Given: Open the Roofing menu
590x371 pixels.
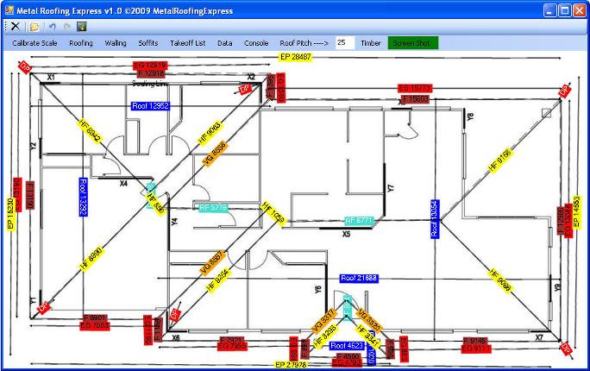Looking at the screenshot, I should pos(81,42).
